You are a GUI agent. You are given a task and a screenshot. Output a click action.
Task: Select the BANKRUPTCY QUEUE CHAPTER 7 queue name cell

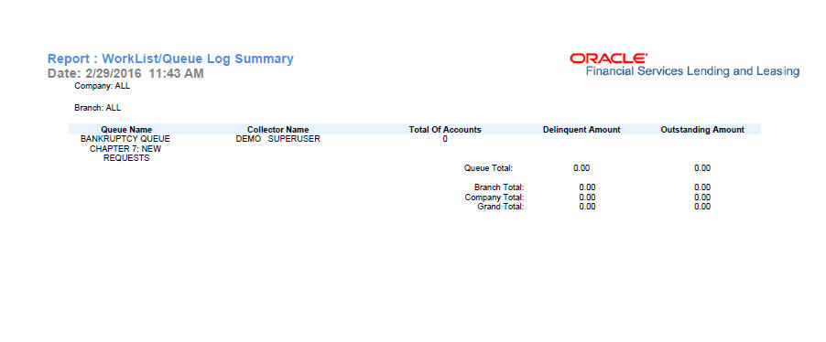pyautogui.click(x=125, y=148)
